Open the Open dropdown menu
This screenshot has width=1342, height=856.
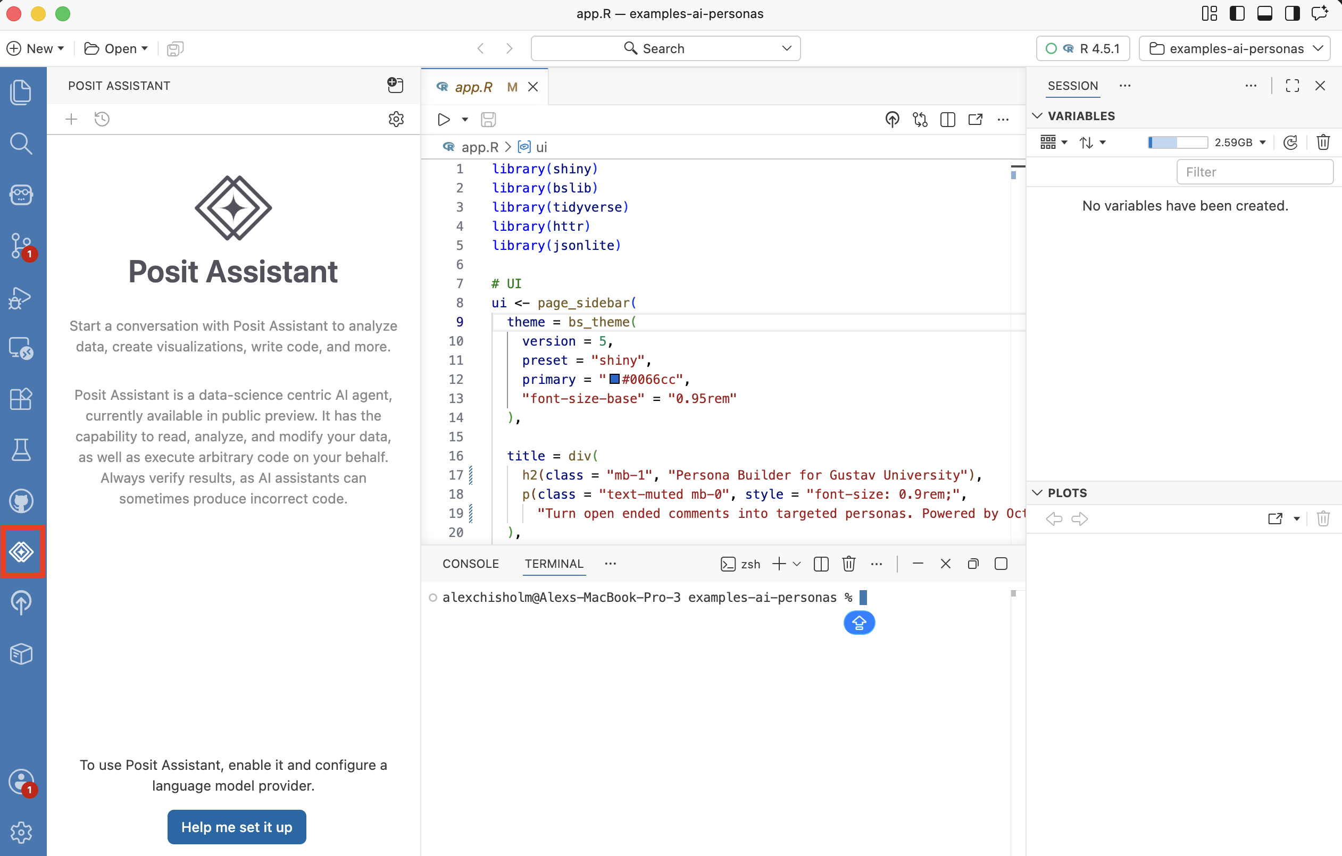(x=116, y=48)
